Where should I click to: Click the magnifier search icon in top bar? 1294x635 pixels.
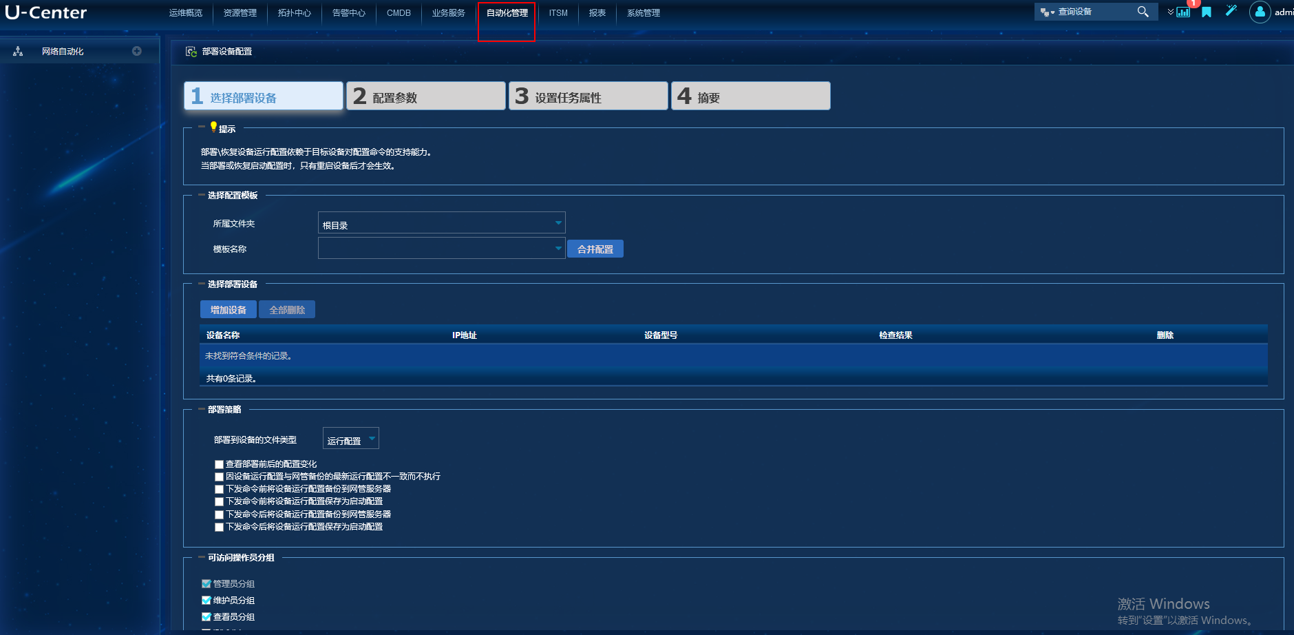point(1143,12)
